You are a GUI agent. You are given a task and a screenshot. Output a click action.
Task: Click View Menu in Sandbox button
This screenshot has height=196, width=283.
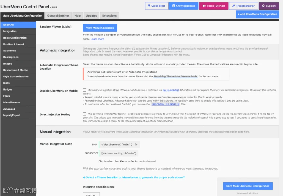coord(100,28)
